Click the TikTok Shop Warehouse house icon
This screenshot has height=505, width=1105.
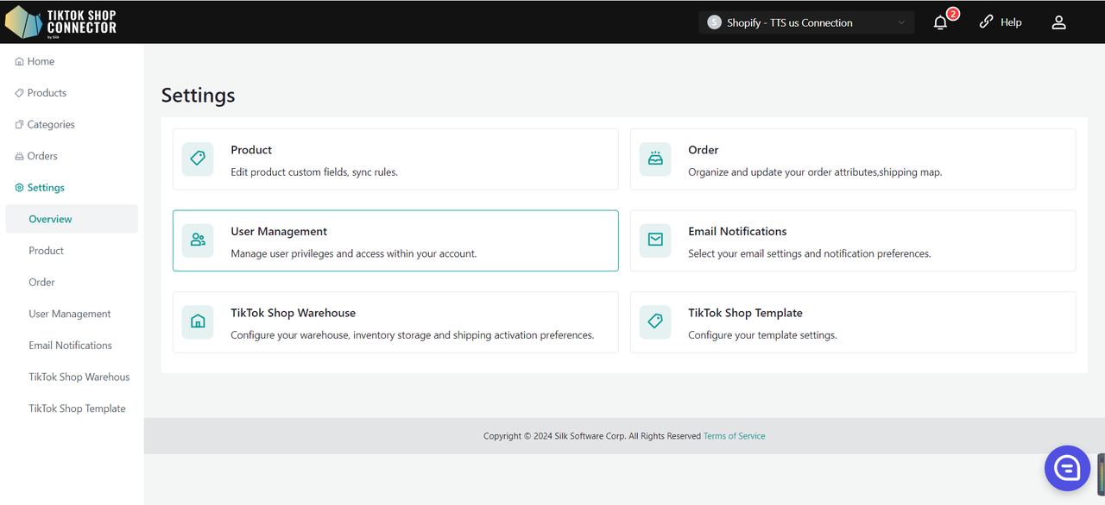click(x=198, y=321)
